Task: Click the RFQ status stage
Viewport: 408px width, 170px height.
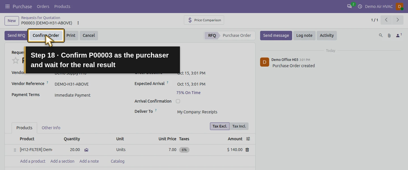Action: 212,35
